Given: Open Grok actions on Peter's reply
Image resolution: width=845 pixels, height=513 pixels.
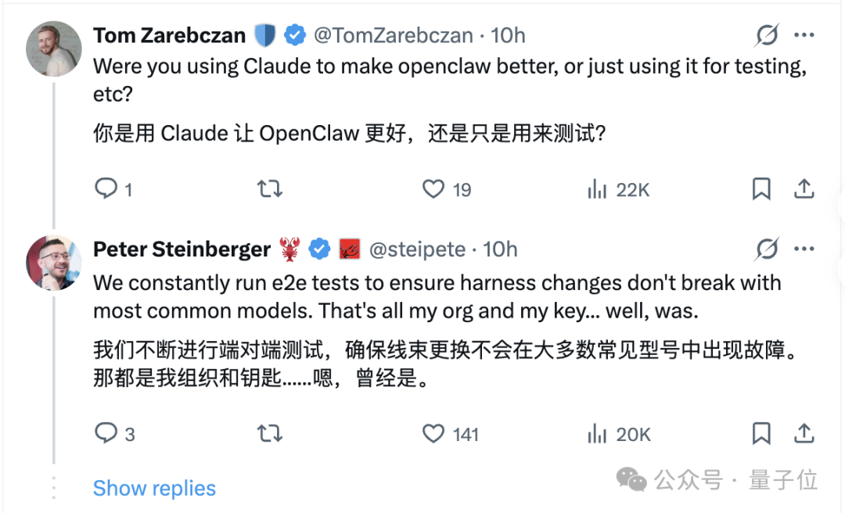Looking at the screenshot, I should click(767, 249).
